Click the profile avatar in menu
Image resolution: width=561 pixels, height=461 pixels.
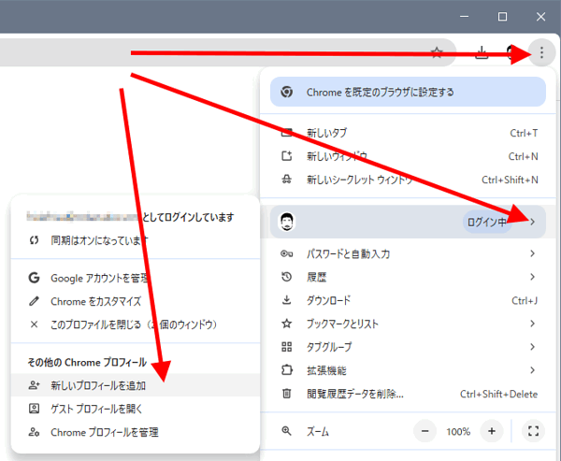287,222
